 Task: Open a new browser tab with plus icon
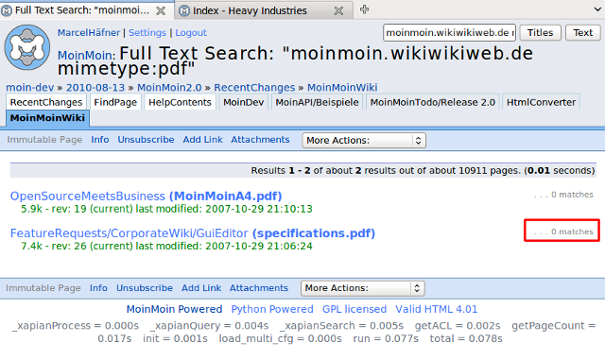click(x=364, y=9)
